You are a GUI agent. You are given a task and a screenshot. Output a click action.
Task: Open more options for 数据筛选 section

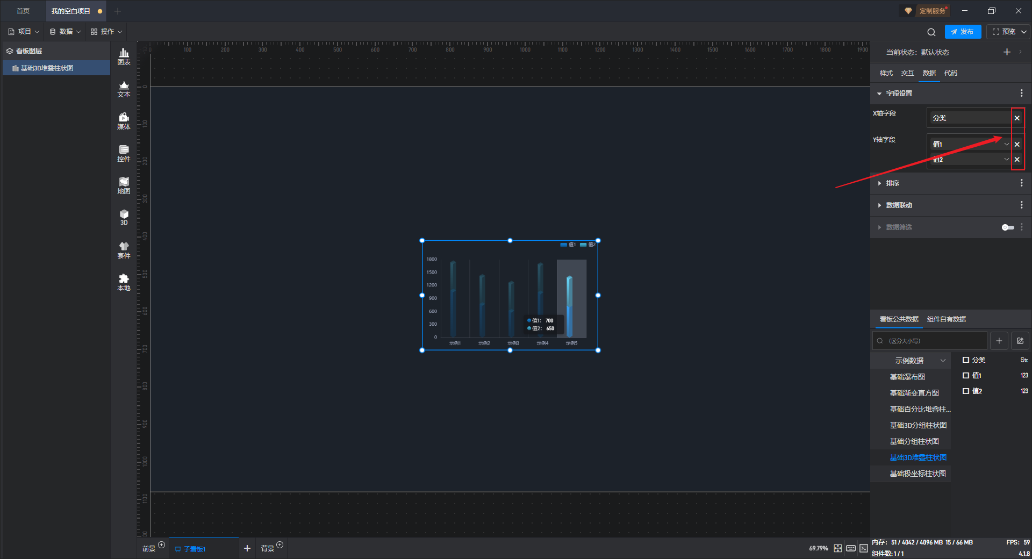point(1021,227)
